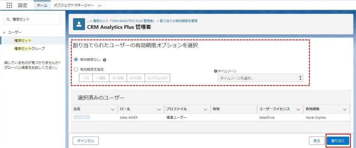Click the Salesforce license cell

pos(267,117)
